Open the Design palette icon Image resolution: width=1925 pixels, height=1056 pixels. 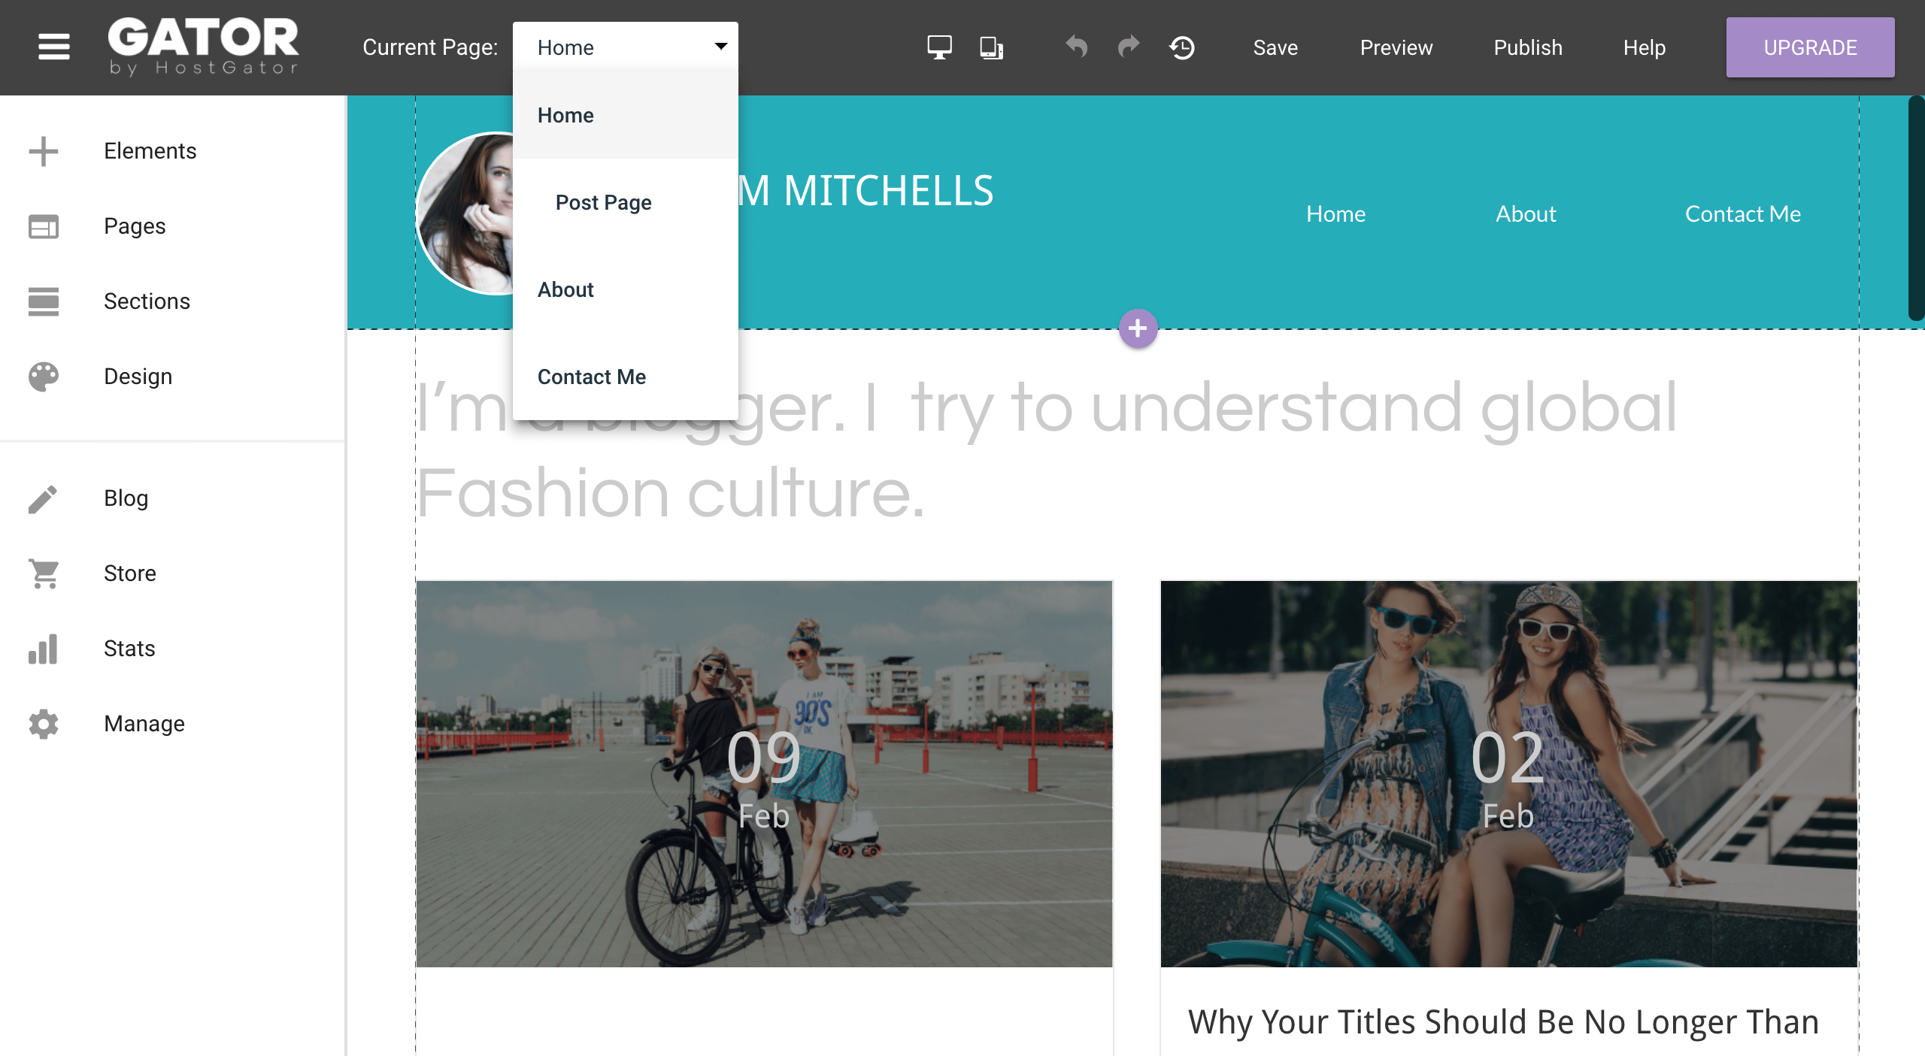click(44, 377)
